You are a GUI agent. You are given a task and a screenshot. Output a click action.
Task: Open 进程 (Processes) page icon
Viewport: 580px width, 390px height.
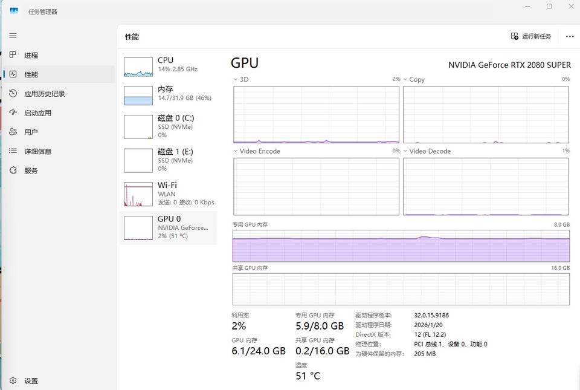pyautogui.click(x=13, y=55)
